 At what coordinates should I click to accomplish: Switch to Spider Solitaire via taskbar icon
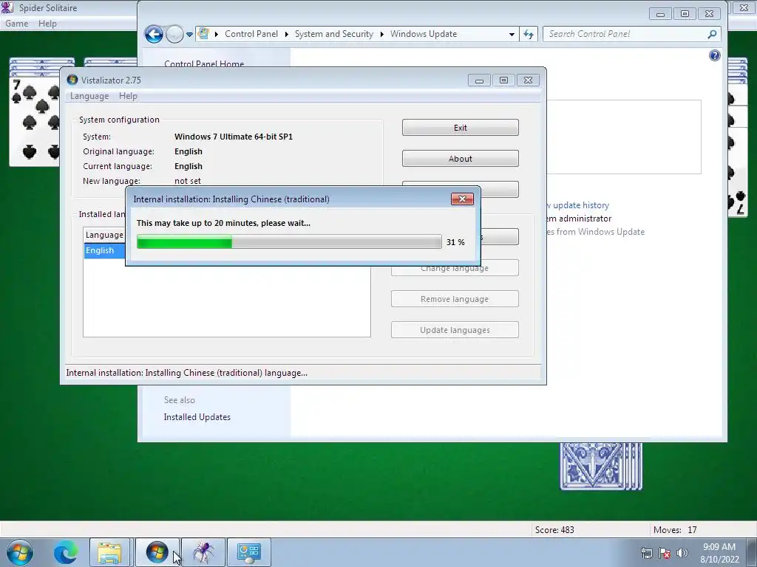[x=203, y=552]
